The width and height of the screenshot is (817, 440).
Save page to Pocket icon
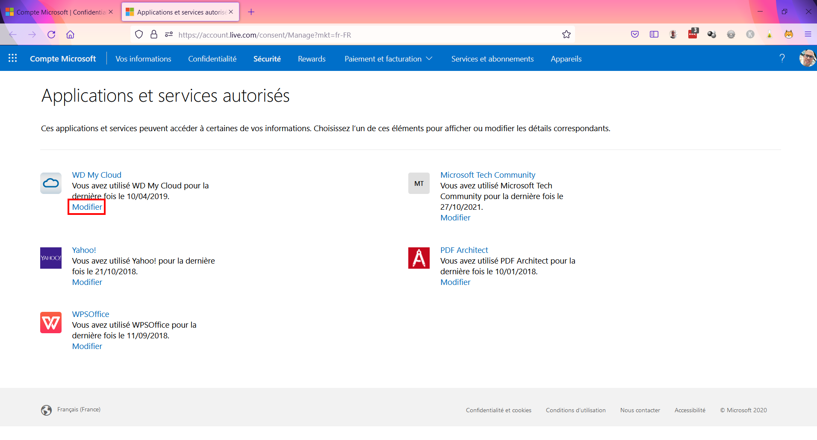click(x=635, y=35)
